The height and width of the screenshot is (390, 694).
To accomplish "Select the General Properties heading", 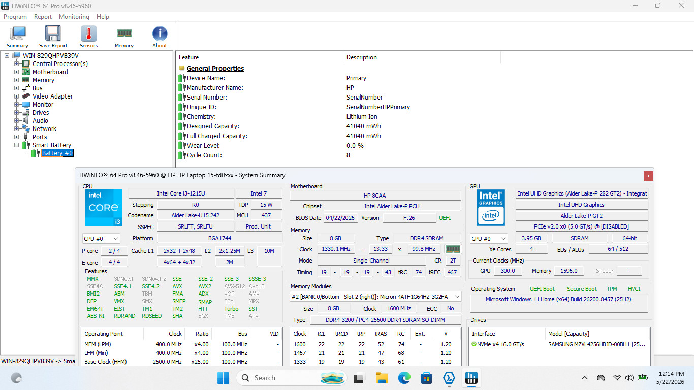I will pyautogui.click(x=215, y=69).
